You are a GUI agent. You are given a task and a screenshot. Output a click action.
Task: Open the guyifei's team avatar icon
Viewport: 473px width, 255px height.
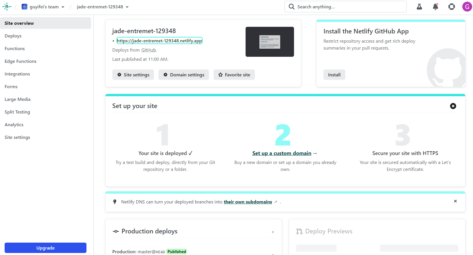pyautogui.click(x=25, y=7)
